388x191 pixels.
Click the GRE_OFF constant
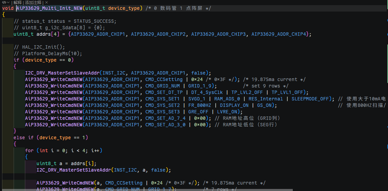point(198,112)
